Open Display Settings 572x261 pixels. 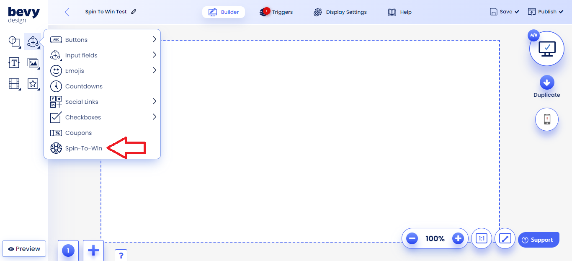[x=340, y=12]
